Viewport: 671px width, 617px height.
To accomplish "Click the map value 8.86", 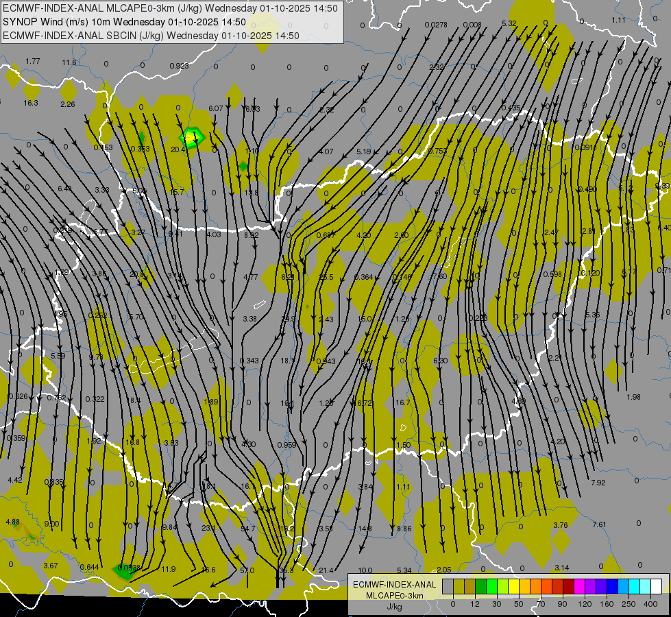I will tap(404, 529).
